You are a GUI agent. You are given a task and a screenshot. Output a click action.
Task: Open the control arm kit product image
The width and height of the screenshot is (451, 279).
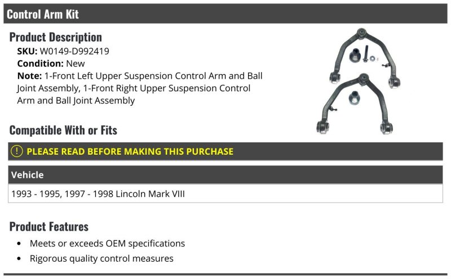pyautogui.click(x=359, y=81)
